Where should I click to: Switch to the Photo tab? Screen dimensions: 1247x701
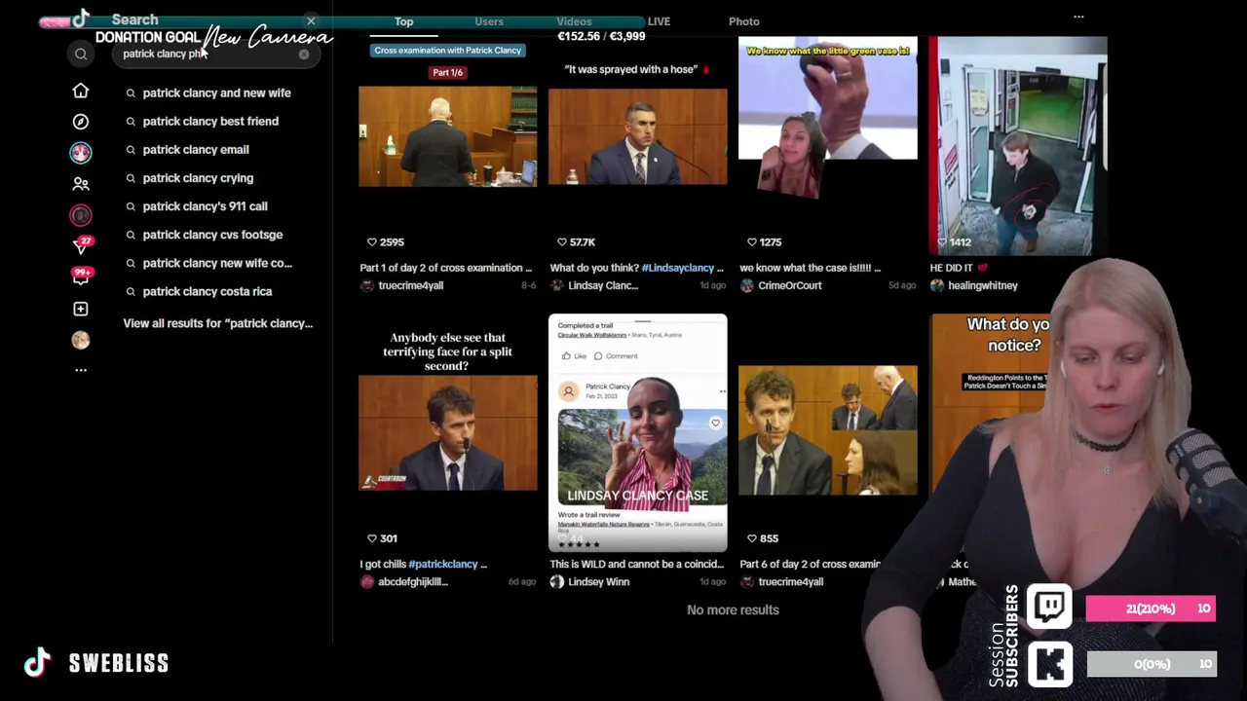pyautogui.click(x=744, y=21)
